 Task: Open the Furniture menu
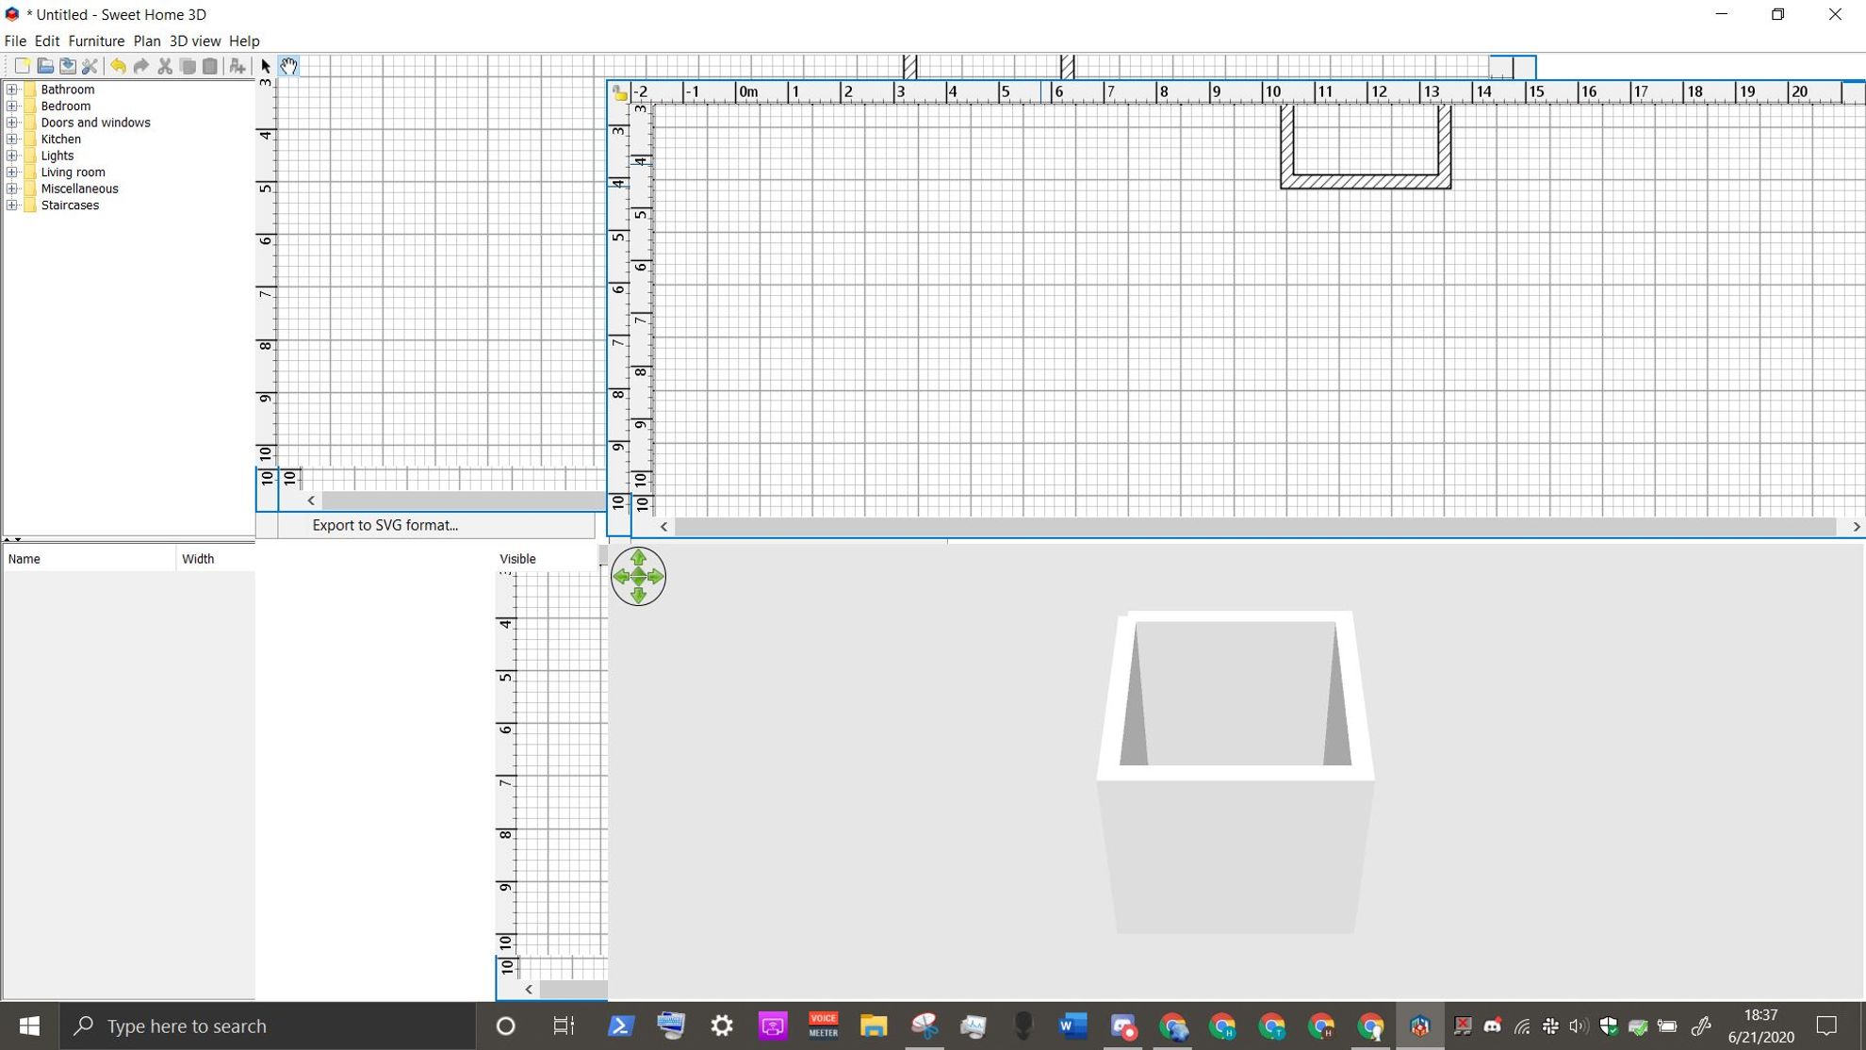(96, 41)
